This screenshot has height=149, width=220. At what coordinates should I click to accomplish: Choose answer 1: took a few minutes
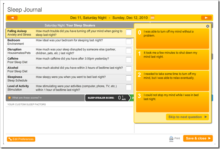172,60
